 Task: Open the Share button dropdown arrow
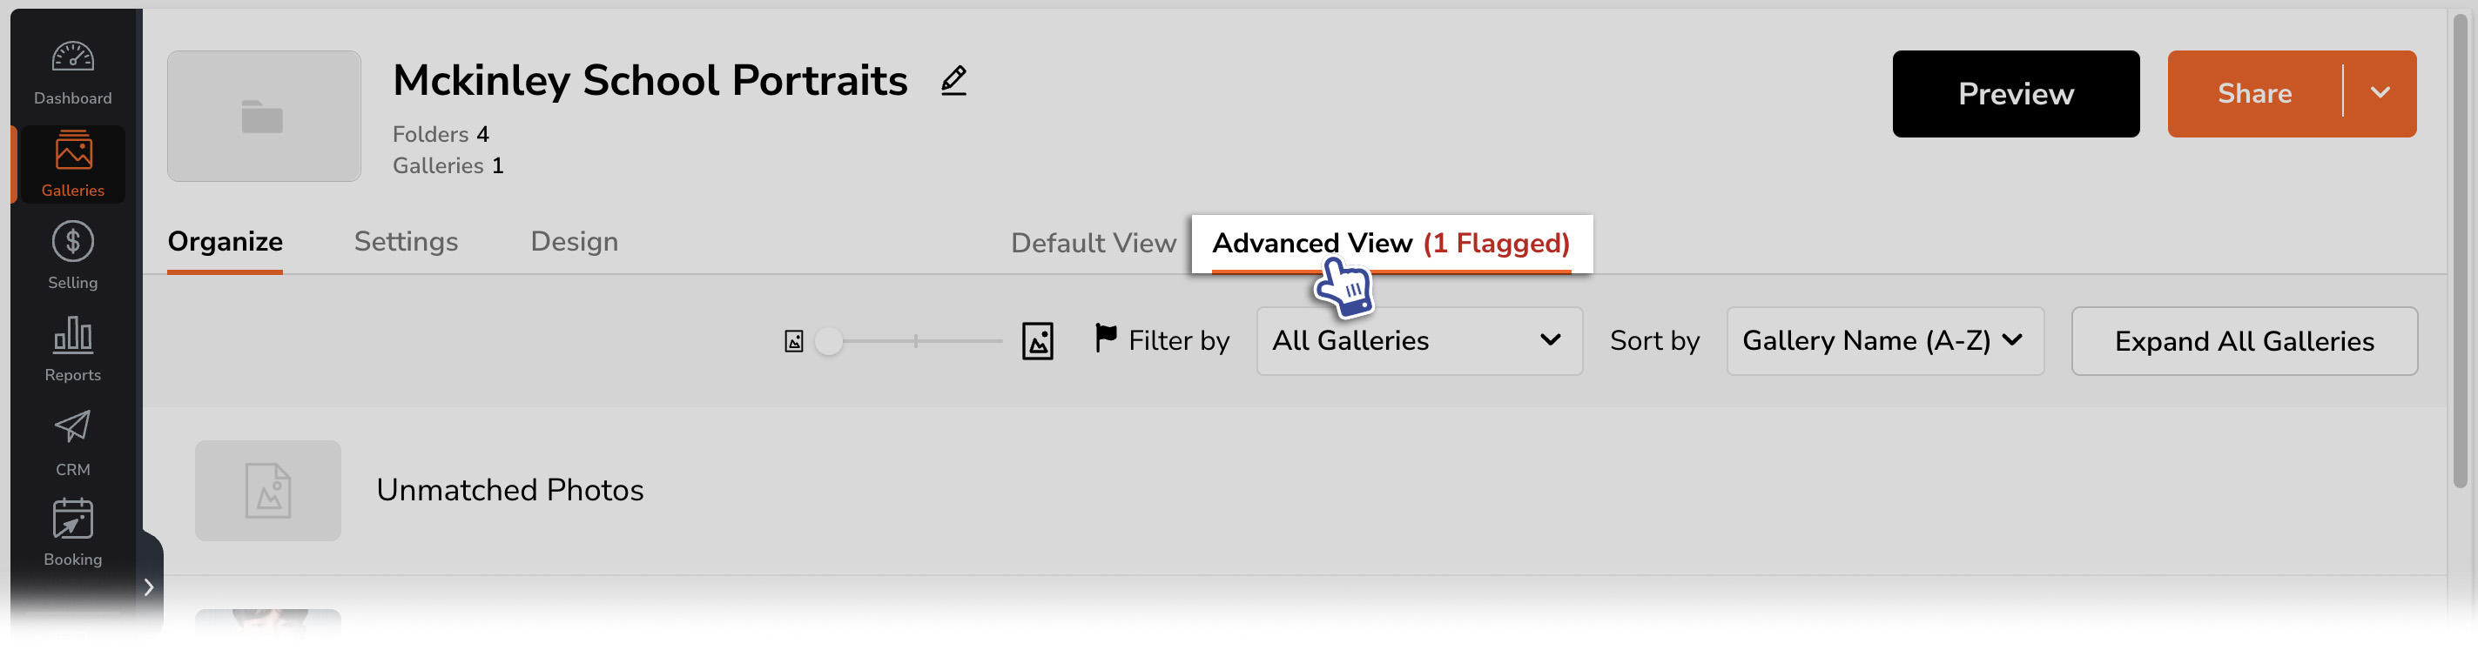pyautogui.click(x=2380, y=93)
